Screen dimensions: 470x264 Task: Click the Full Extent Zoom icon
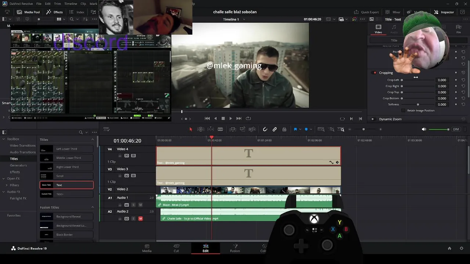coord(321,129)
